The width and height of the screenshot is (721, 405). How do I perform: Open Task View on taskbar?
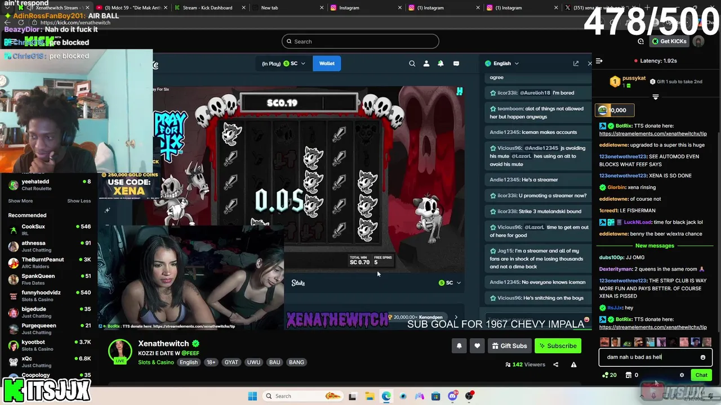click(x=353, y=396)
